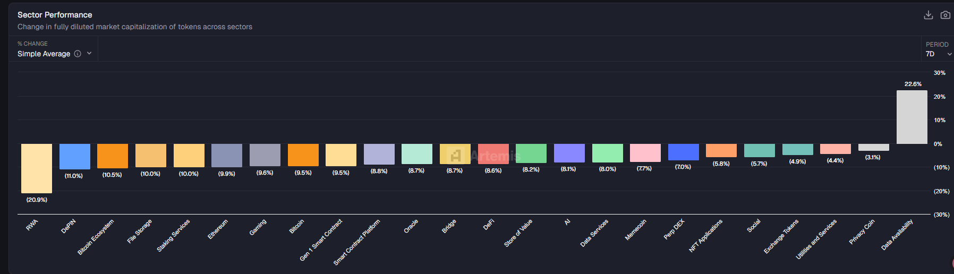This screenshot has height=274, width=954.
Task: Click the orange Bitcoin Ecosystem bar
Action: (x=113, y=156)
